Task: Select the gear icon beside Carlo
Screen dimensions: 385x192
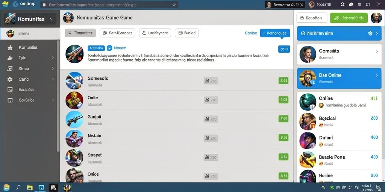Action: [10, 79]
